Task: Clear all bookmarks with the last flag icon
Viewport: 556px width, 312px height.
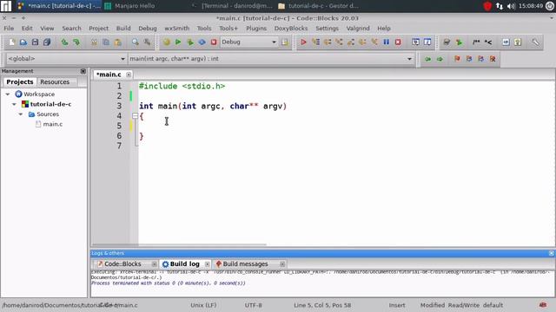Action: [493, 59]
